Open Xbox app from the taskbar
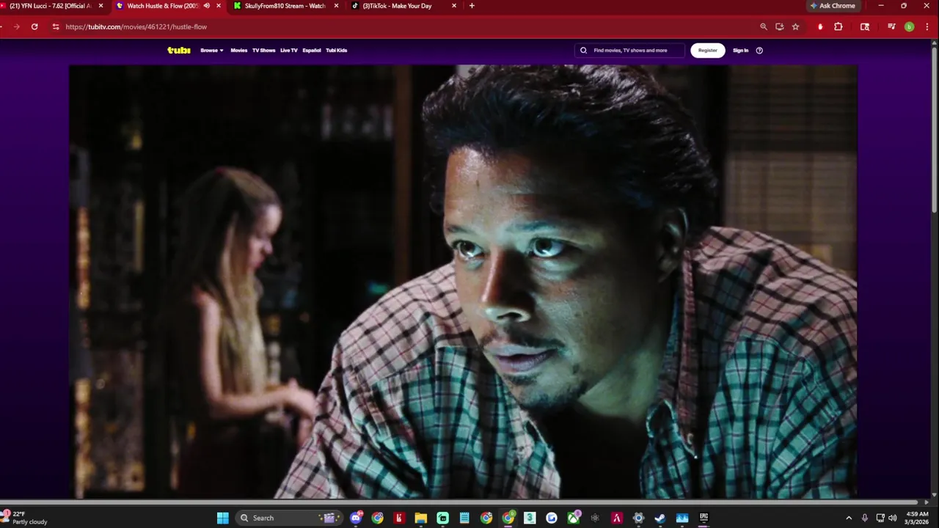 point(574,518)
